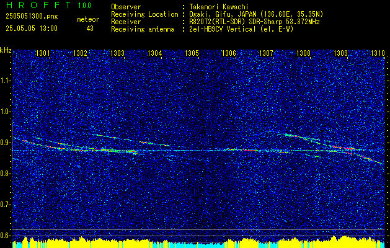The image size is (390, 248).
Task: Click the filename 2505051300.png
Action: (32, 17)
